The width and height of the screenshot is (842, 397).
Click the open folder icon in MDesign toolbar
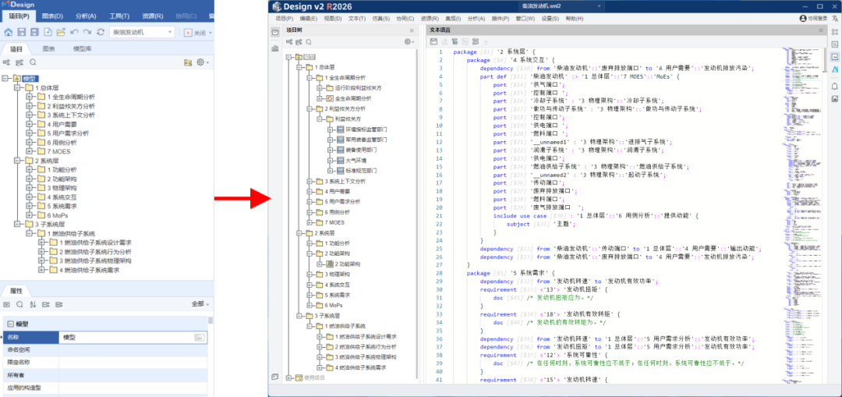61,32
